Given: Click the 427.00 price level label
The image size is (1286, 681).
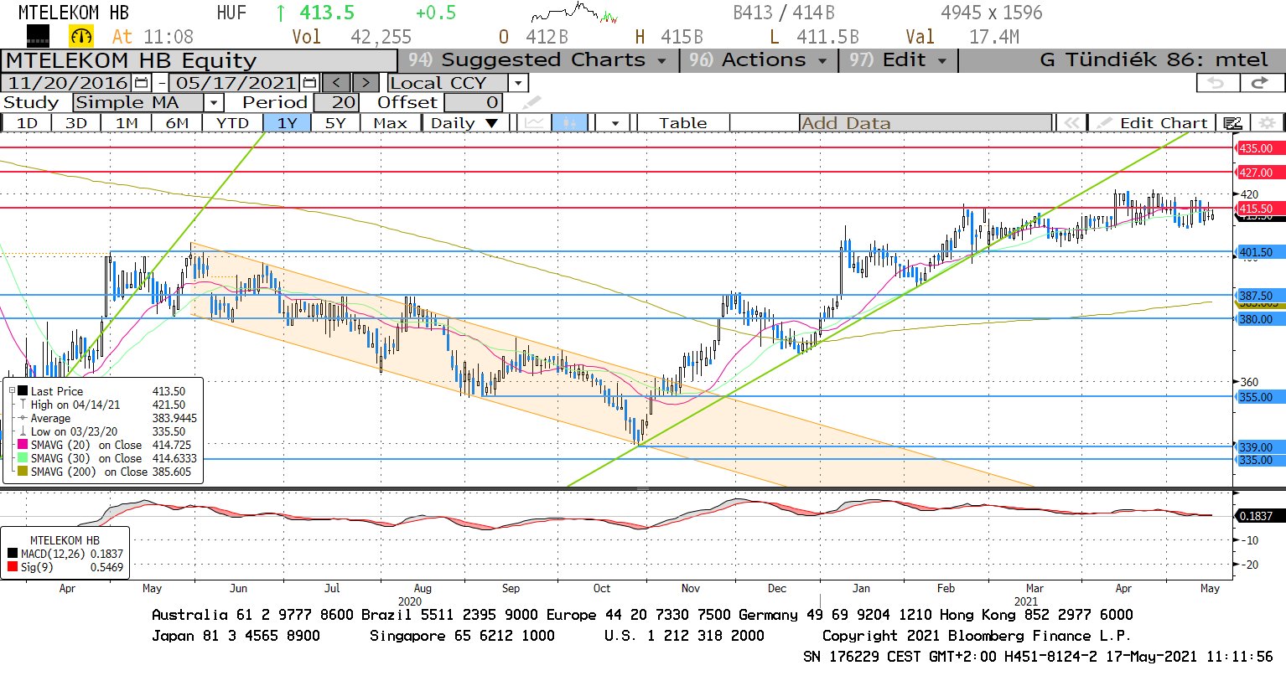Looking at the screenshot, I should [1260, 173].
